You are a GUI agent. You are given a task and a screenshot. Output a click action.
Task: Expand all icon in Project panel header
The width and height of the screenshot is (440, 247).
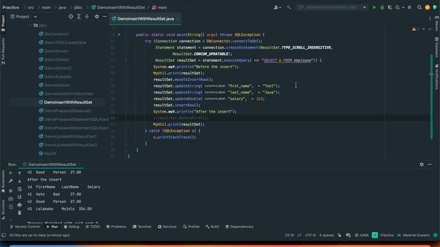pos(79,16)
